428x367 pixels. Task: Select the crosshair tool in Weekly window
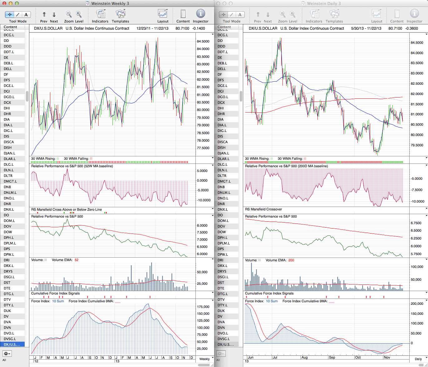pyautogui.click(x=10, y=14)
